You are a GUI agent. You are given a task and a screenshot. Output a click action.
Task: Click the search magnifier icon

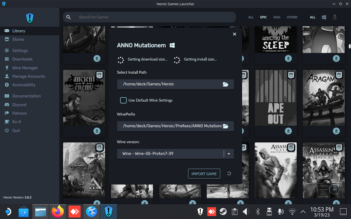[69, 17]
